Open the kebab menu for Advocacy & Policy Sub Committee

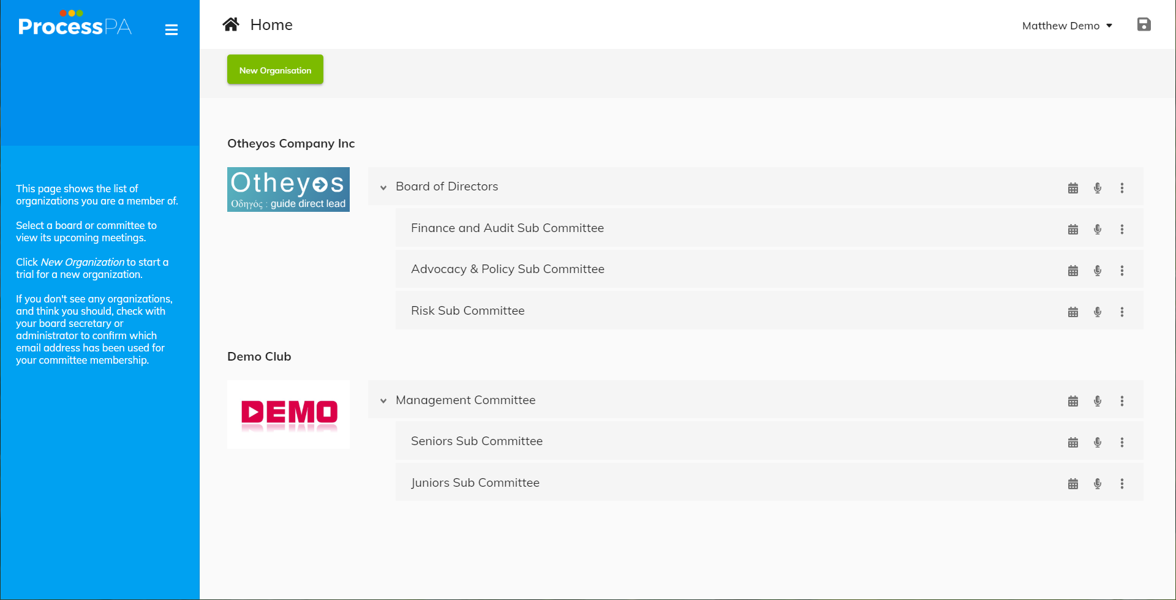click(1122, 270)
